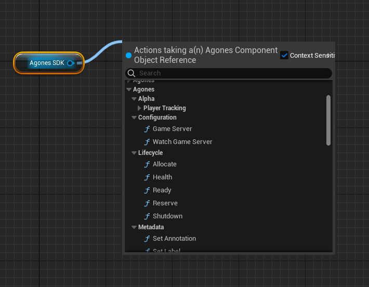Choose the Watch Game Server action
This screenshot has height=287, width=369.
tap(182, 142)
